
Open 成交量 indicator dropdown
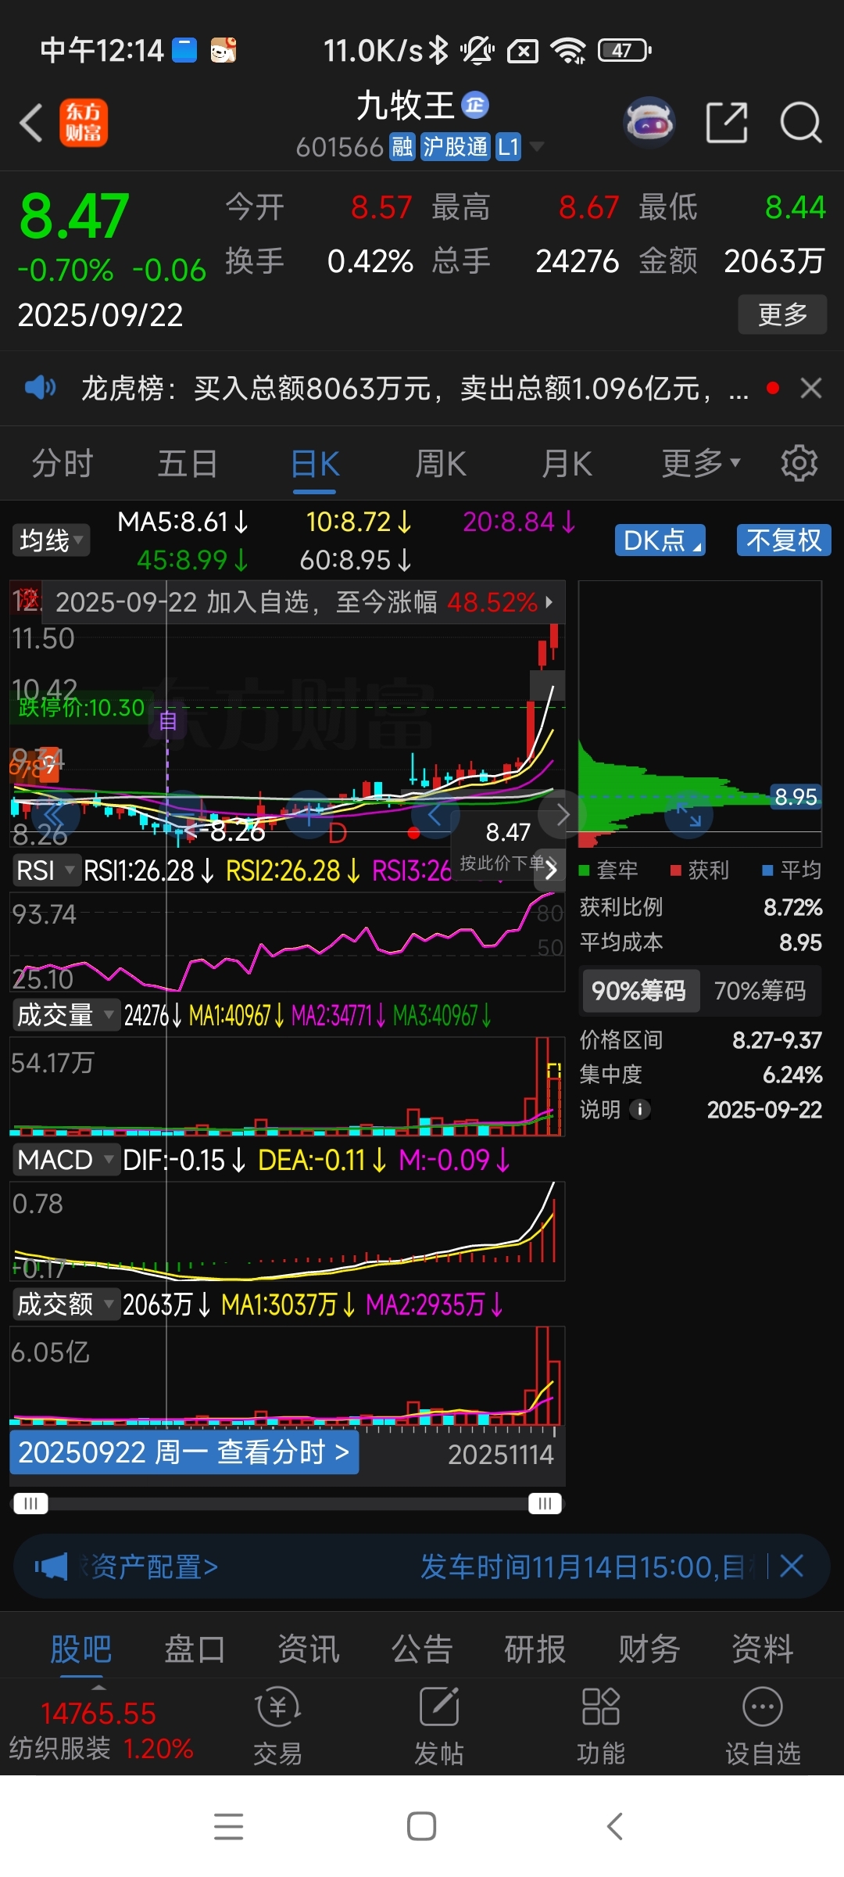66,1015
